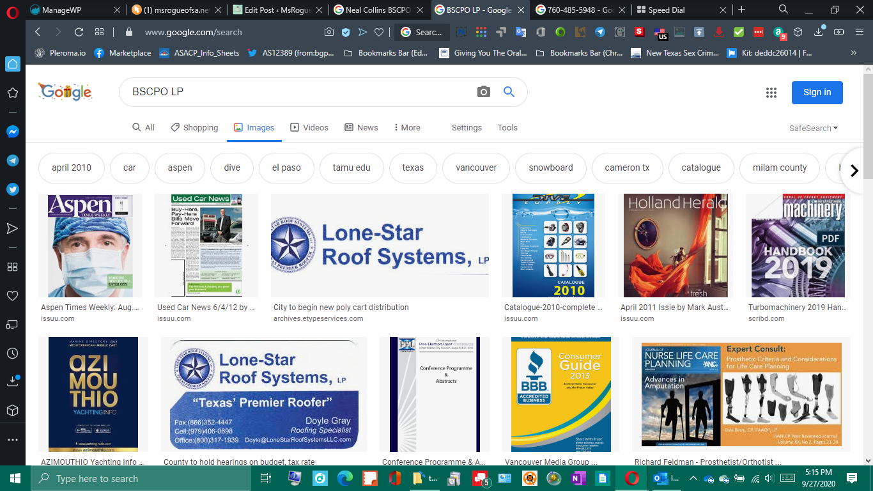Click the search by image camera icon

click(484, 92)
